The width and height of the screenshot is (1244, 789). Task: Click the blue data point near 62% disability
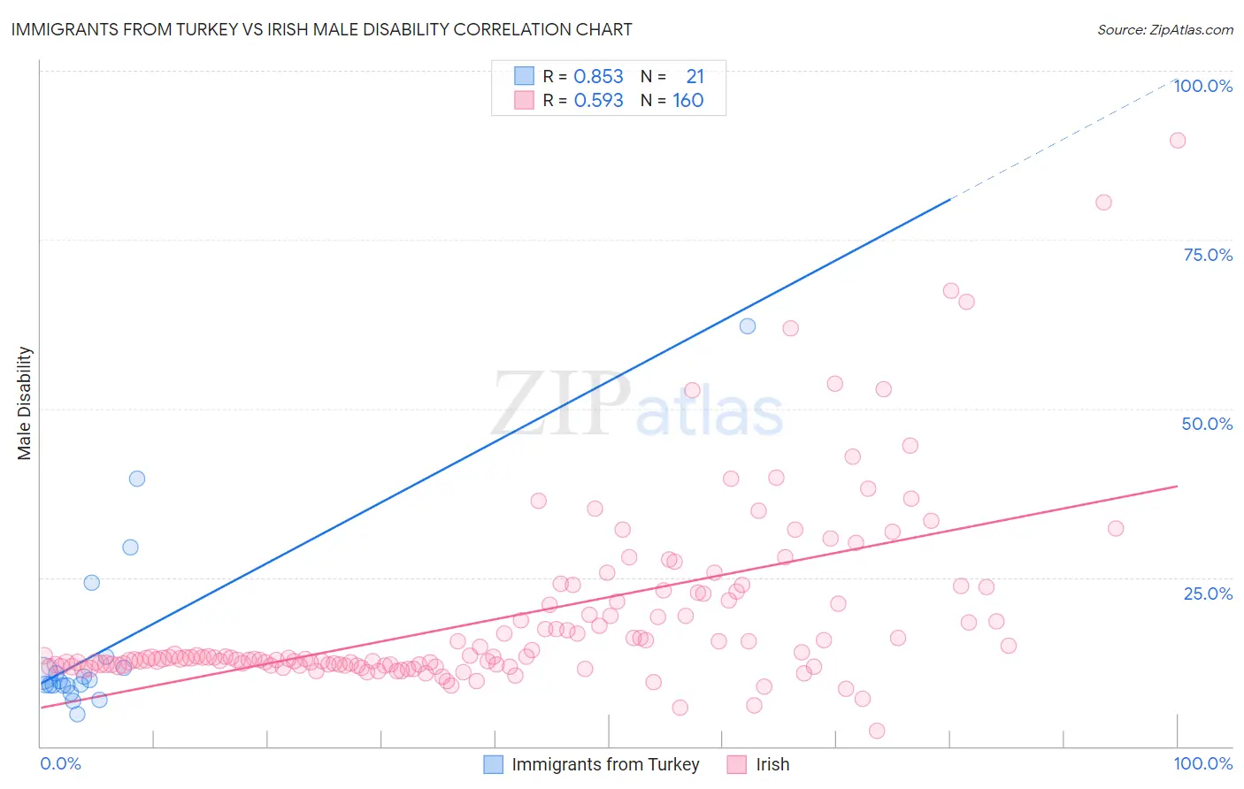point(748,326)
